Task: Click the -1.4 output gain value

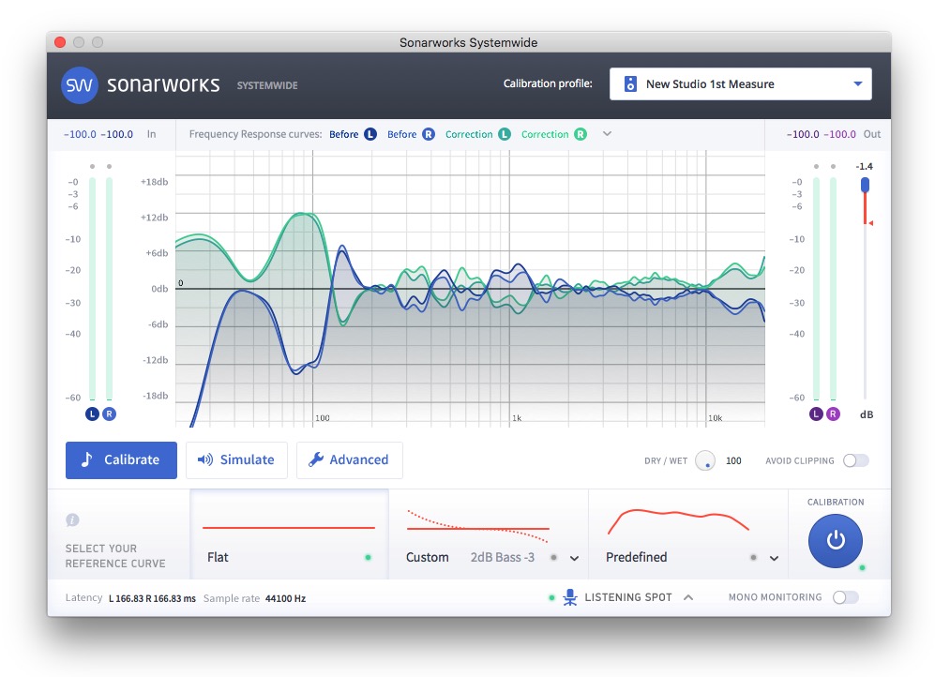Action: [864, 166]
